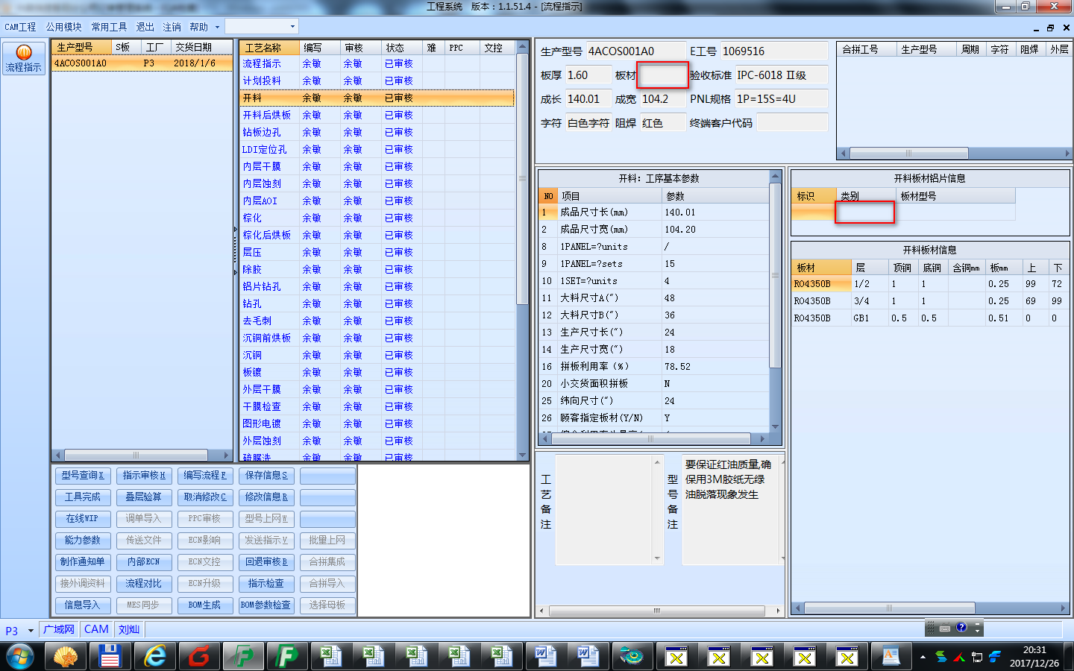Click the 内部ECN button
The height and width of the screenshot is (671, 1074).
coord(144,561)
